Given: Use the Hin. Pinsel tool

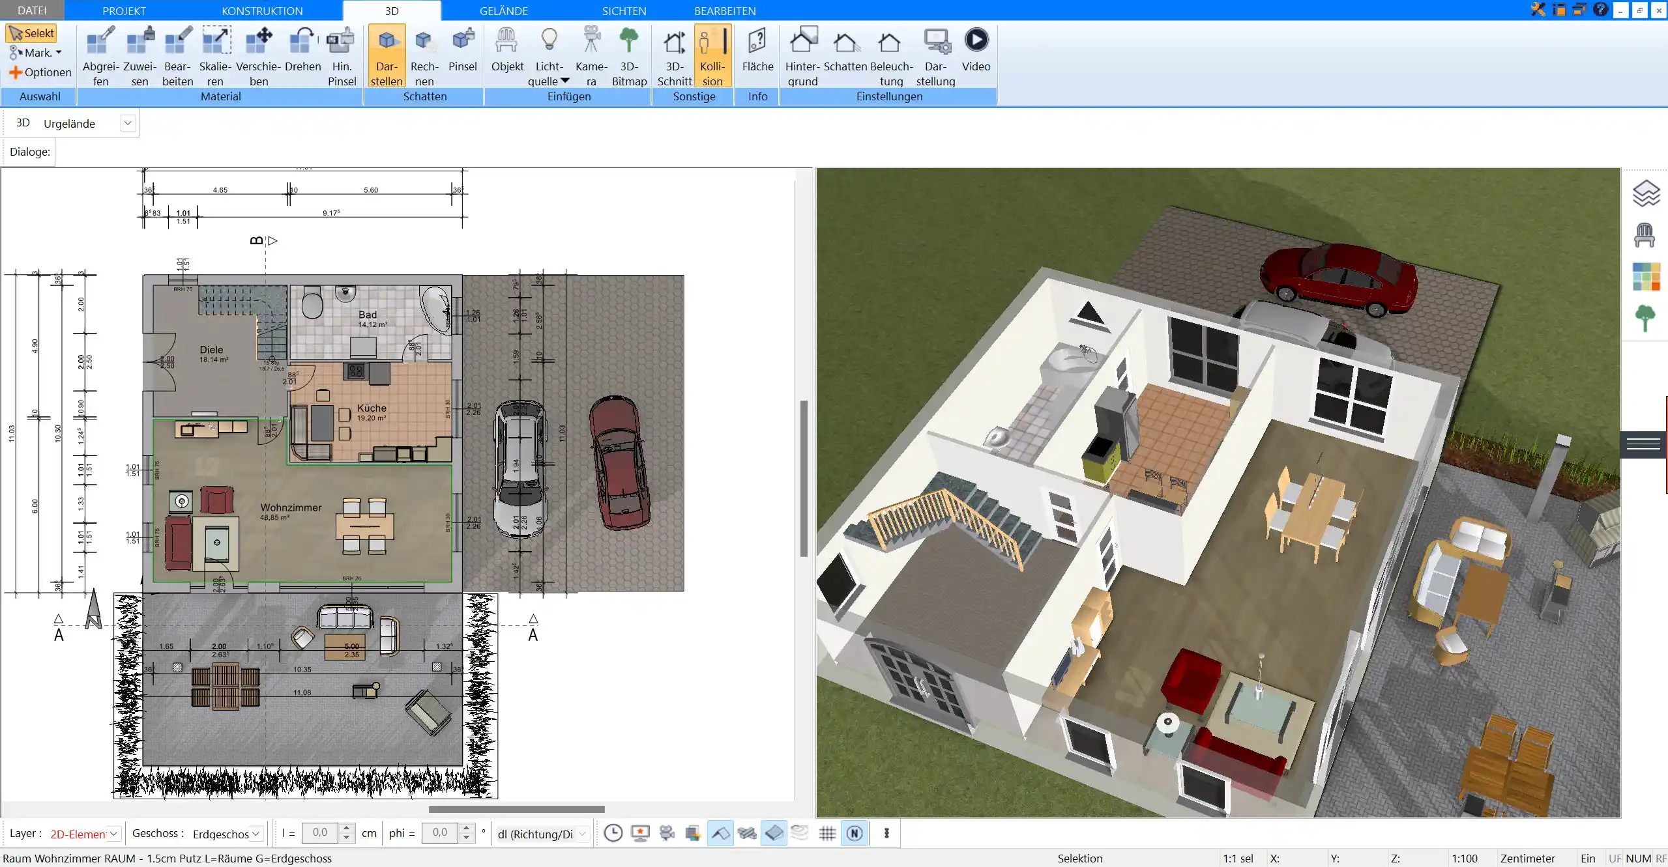Looking at the screenshot, I should (x=342, y=56).
